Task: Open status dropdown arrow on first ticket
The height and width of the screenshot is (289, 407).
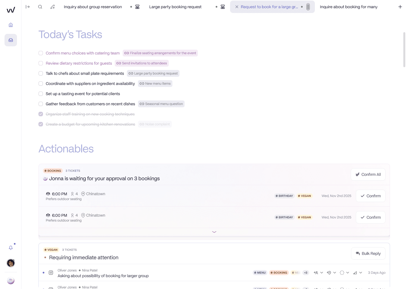Action: [x=348, y=273]
